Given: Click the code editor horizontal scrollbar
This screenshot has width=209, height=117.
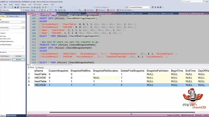Looking at the screenshot, I should point(53,65).
